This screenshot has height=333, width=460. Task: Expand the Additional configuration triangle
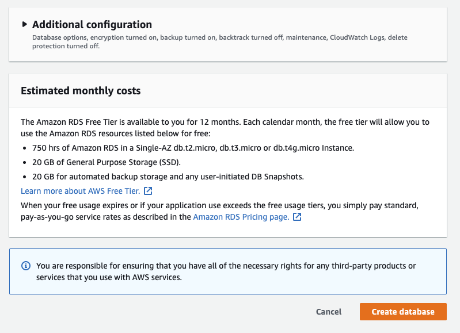click(x=25, y=24)
